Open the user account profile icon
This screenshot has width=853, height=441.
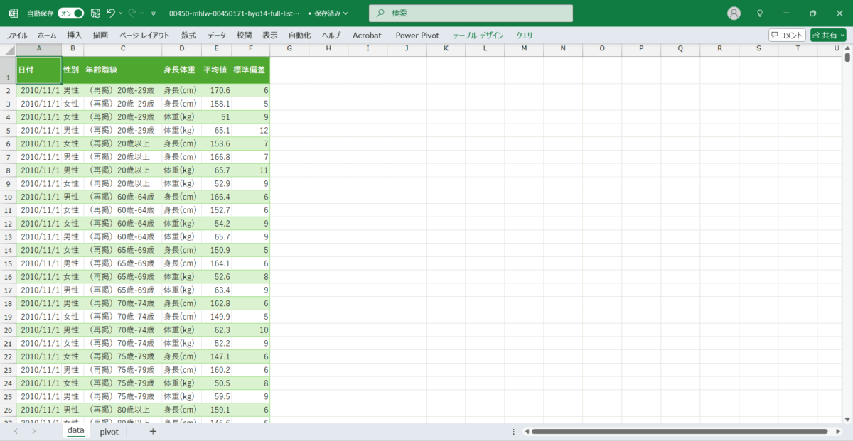734,13
